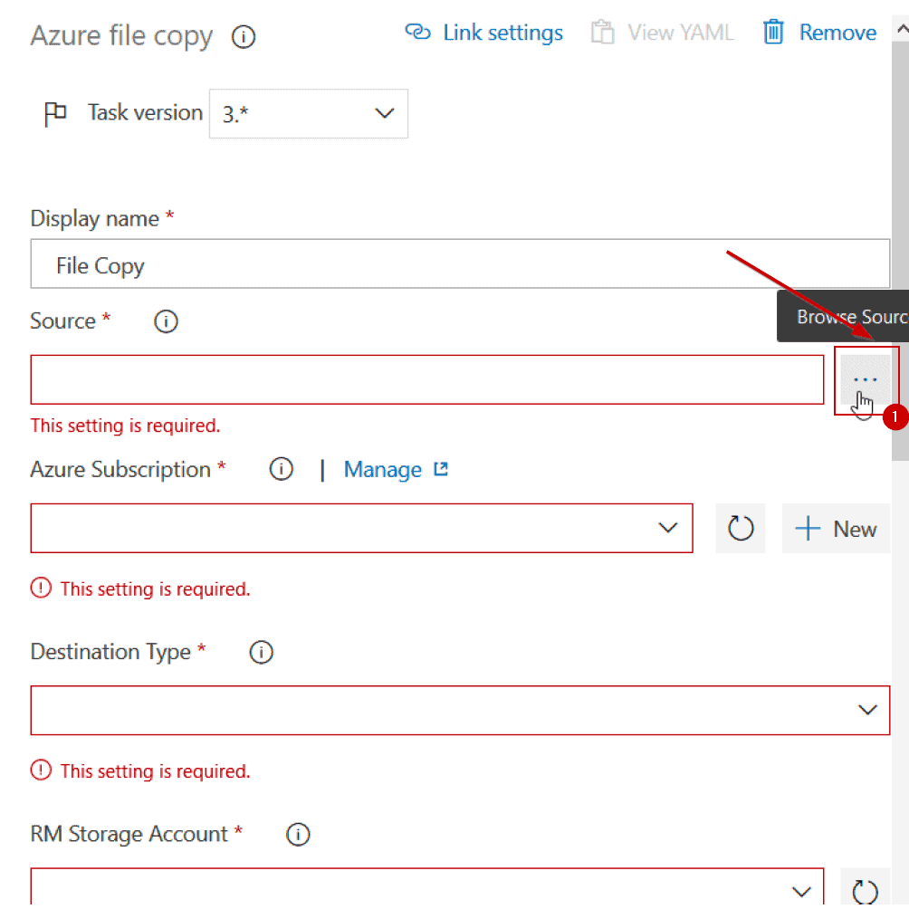The width and height of the screenshot is (909, 909).
Task: Open the Destination Type dropdown
Action: click(459, 710)
